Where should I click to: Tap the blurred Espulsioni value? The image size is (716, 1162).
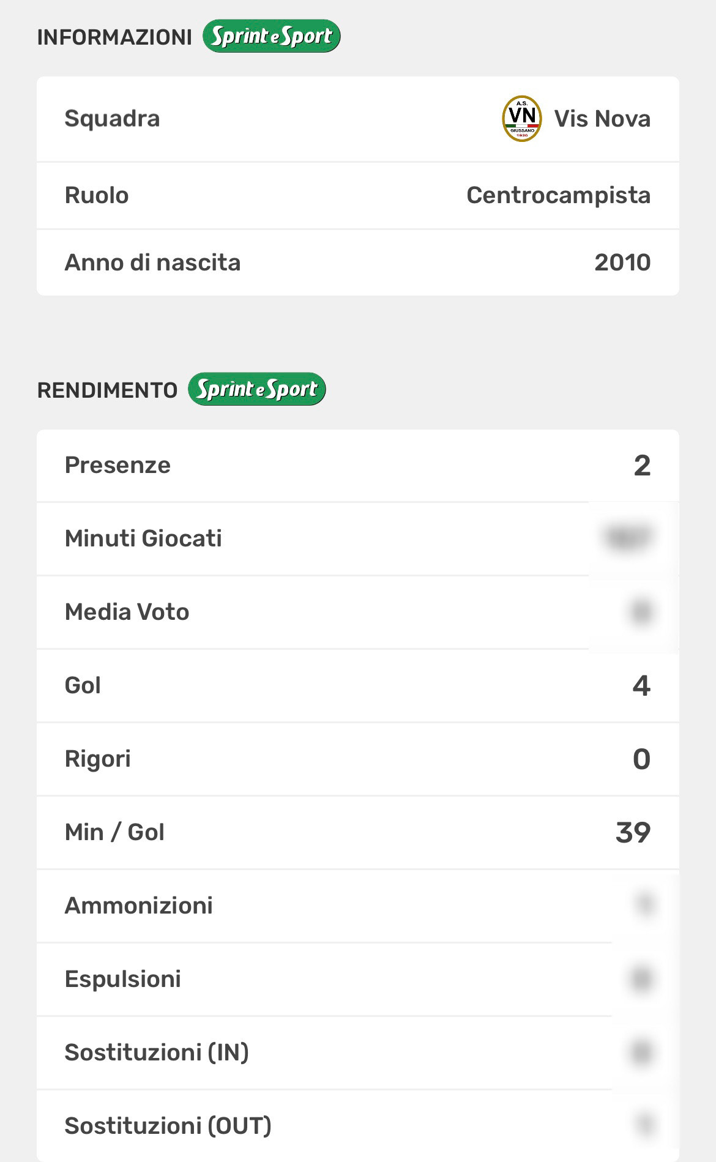(x=640, y=979)
